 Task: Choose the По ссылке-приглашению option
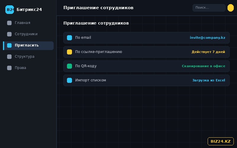146,52
